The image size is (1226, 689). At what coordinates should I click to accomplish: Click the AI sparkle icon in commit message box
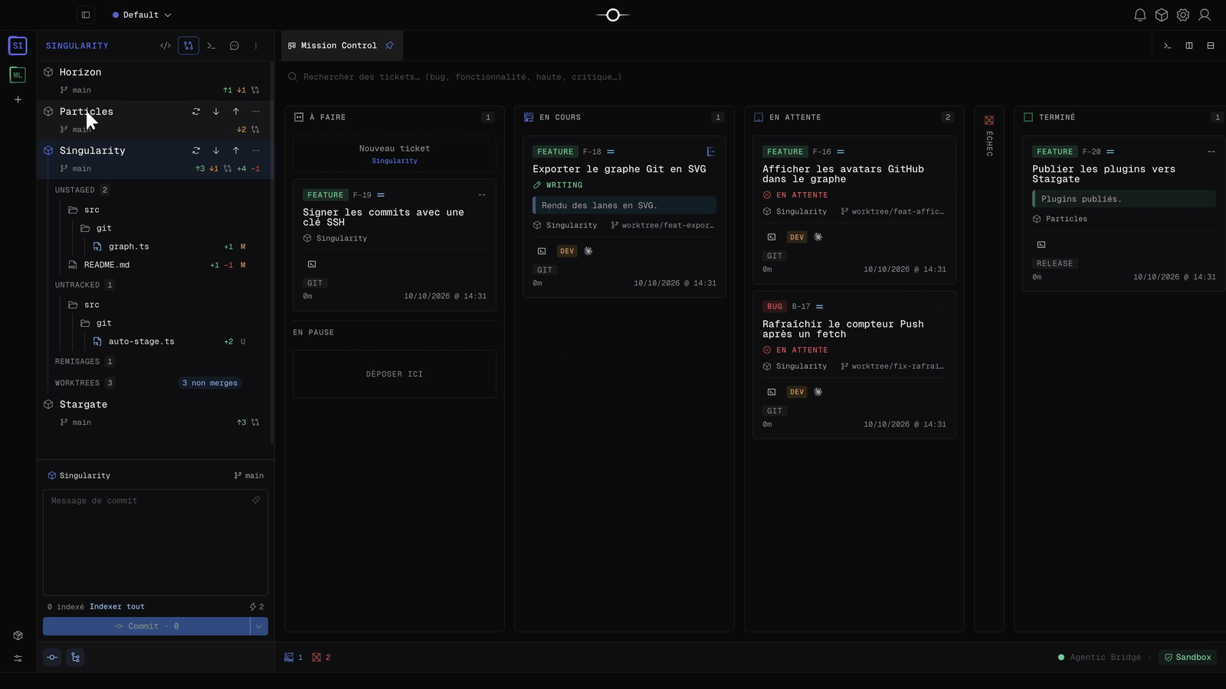tap(256, 501)
